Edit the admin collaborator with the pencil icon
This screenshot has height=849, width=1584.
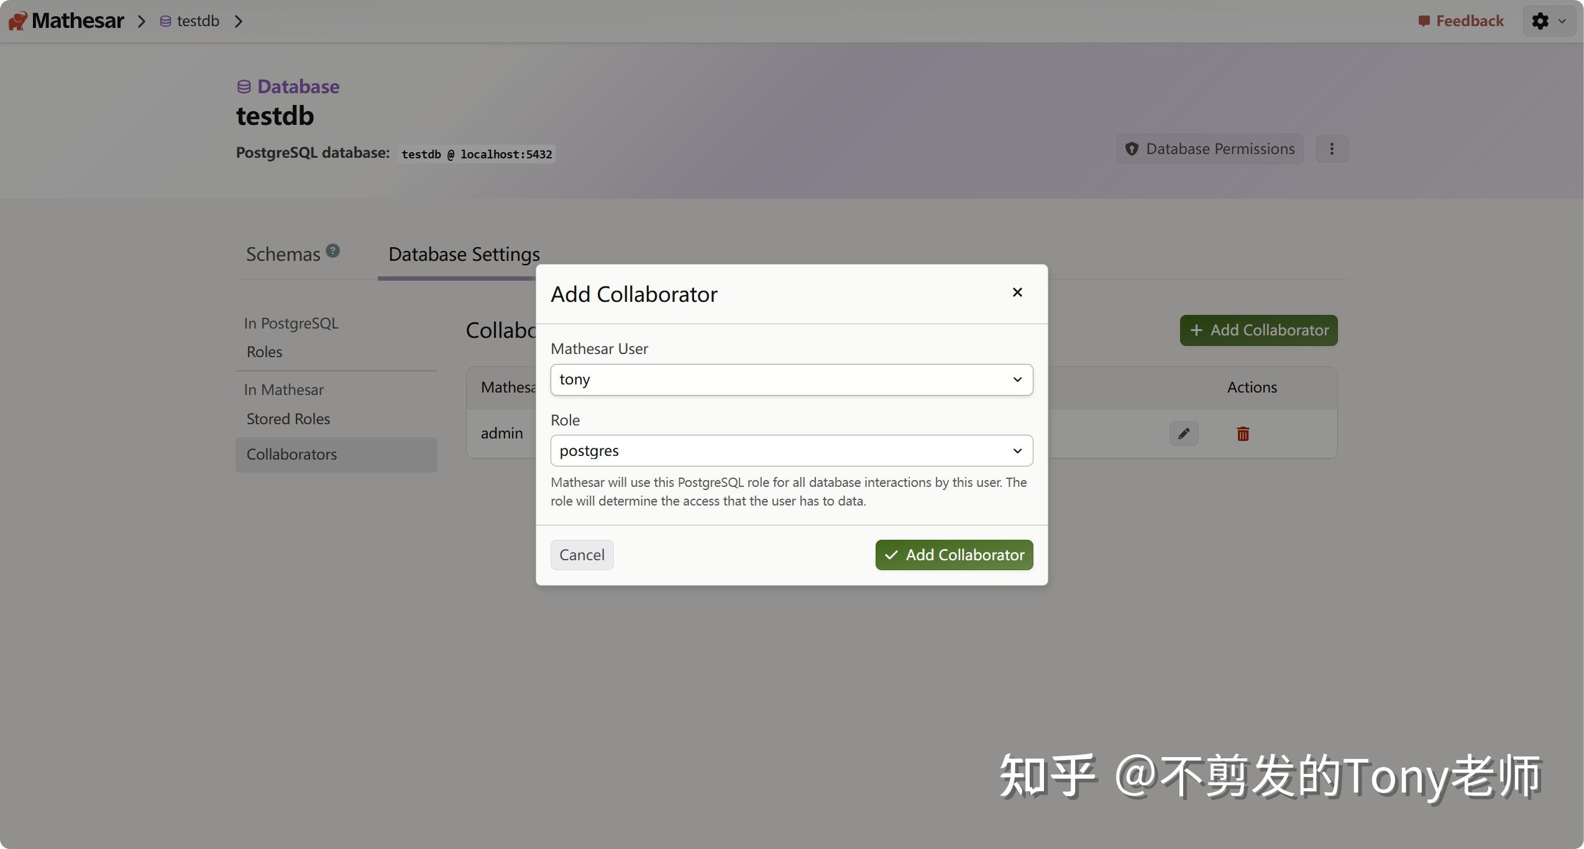pos(1183,434)
